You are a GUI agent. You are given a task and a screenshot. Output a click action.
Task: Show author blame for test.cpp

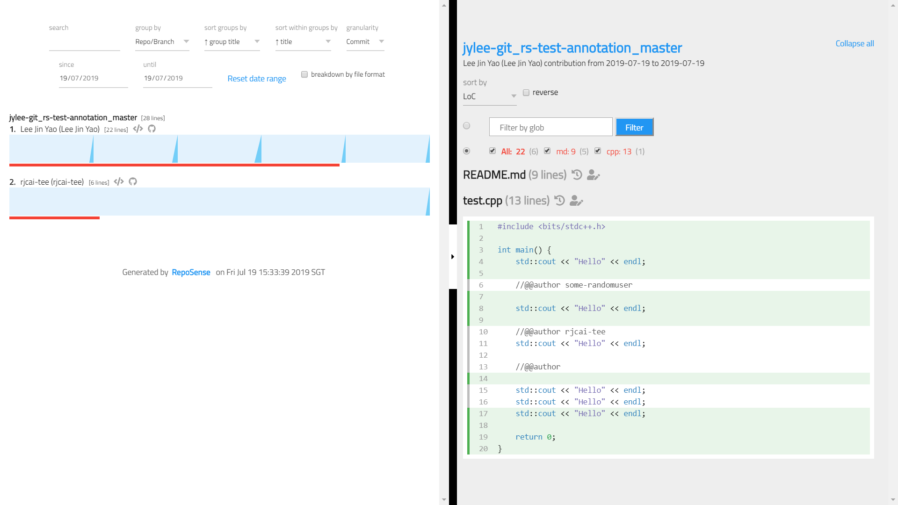(x=576, y=202)
